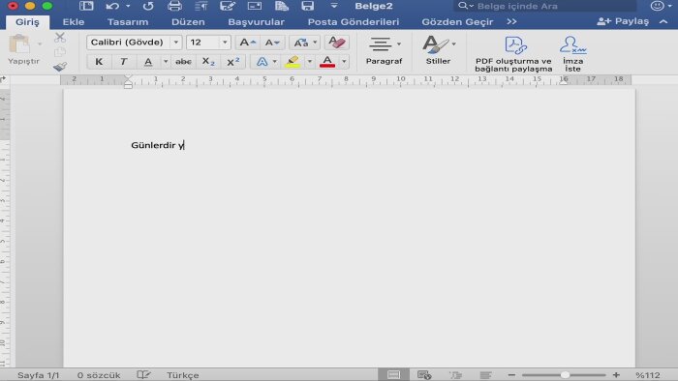Save the document with floppy disk icon
The height and width of the screenshot is (381, 678).
(307, 6)
